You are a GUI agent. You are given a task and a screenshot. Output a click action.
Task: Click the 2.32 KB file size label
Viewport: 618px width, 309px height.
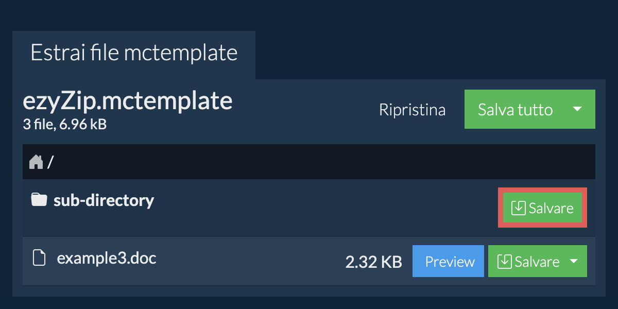[x=373, y=262]
